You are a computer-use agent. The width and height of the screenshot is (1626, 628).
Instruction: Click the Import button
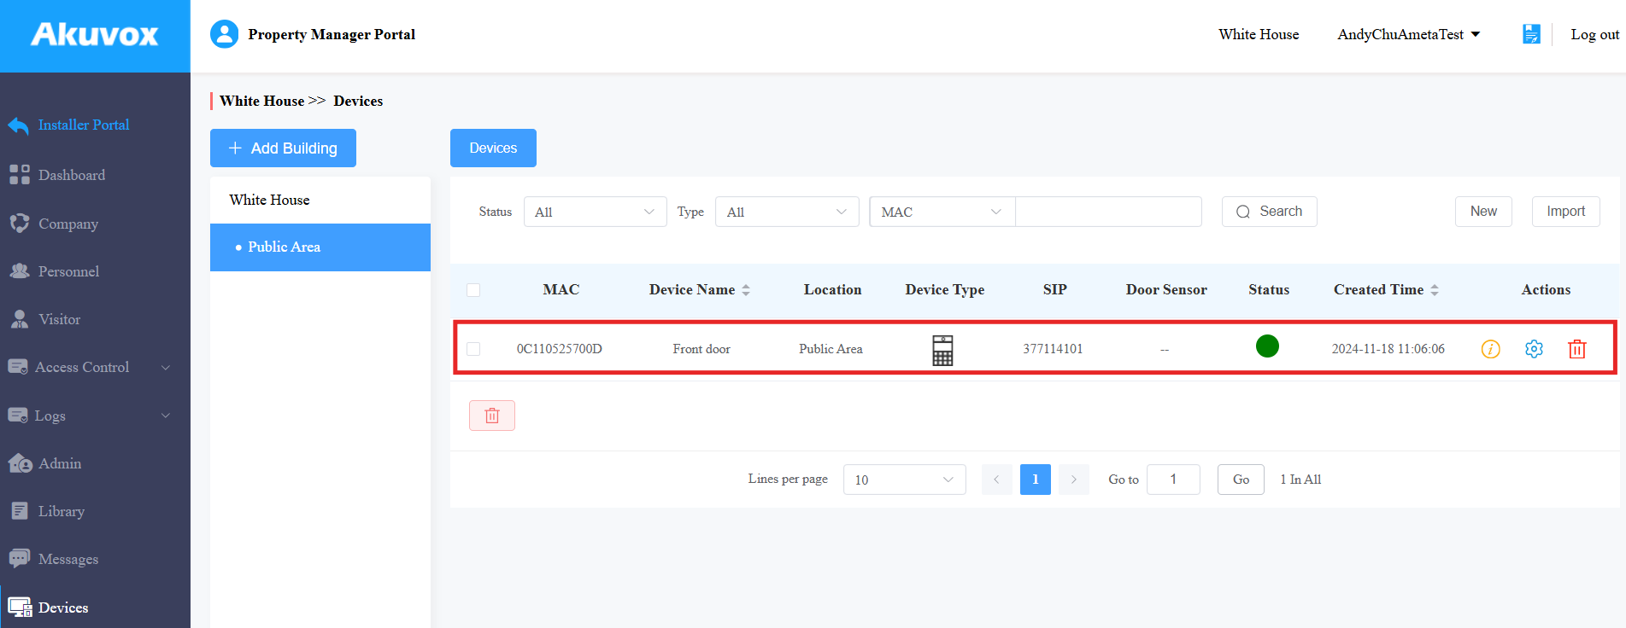[x=1565, y=212]
